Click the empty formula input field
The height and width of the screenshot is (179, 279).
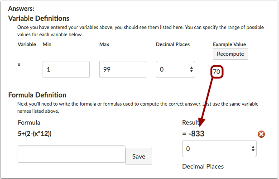click(72, 154)
